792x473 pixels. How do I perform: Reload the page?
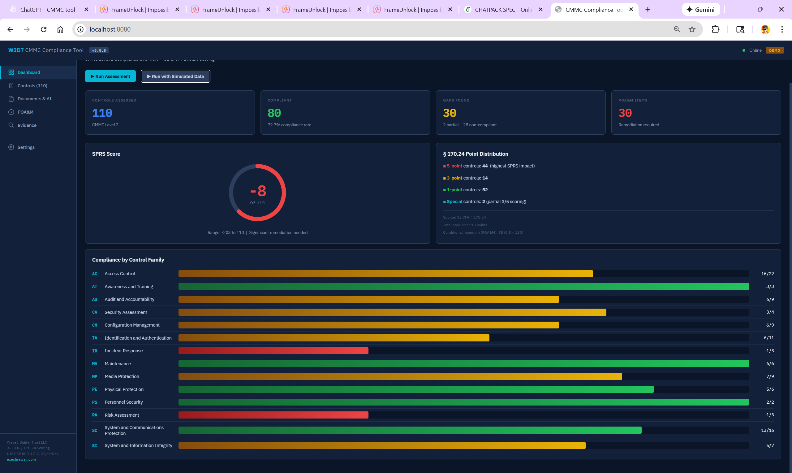(44, 29)
